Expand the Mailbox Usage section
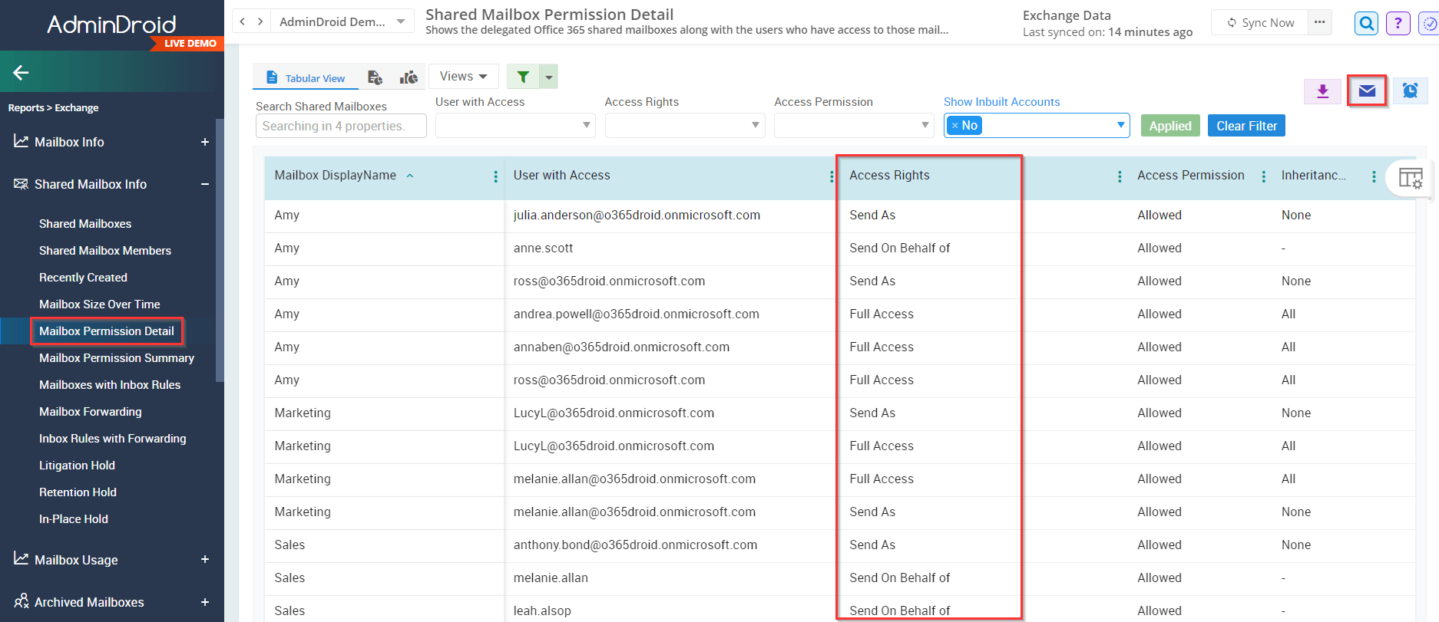Viewport: 1439px width, 622px height. point(205,560)
